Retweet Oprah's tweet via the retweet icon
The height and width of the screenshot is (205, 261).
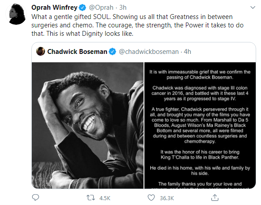tap(91, 198)
